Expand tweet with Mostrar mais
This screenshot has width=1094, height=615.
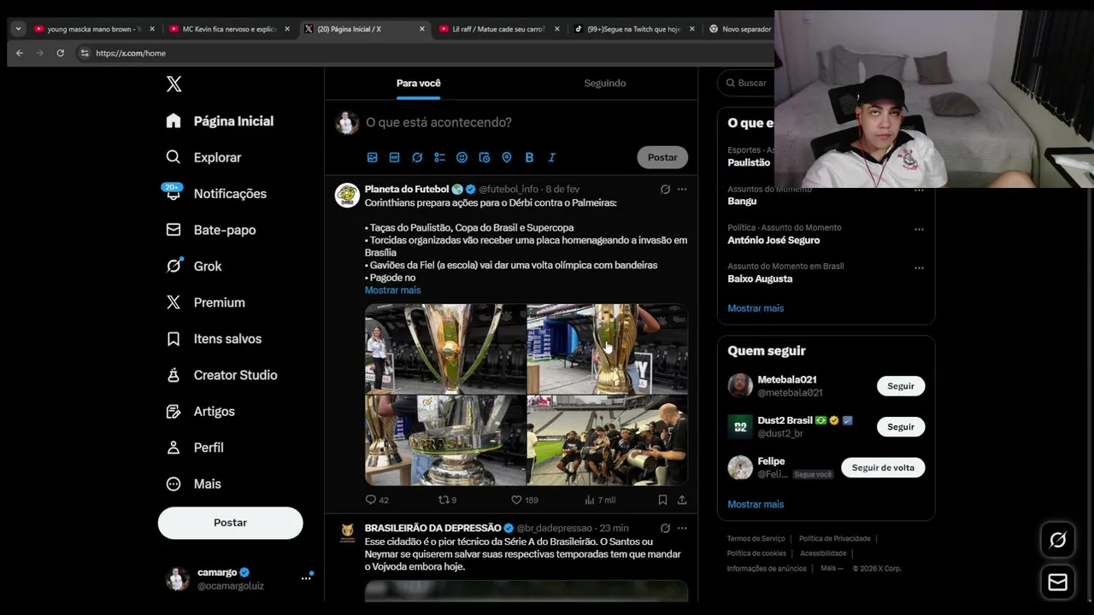(392, 290)
